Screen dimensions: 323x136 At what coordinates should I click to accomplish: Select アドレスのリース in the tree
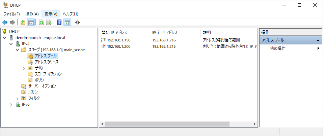click(47, 62)
